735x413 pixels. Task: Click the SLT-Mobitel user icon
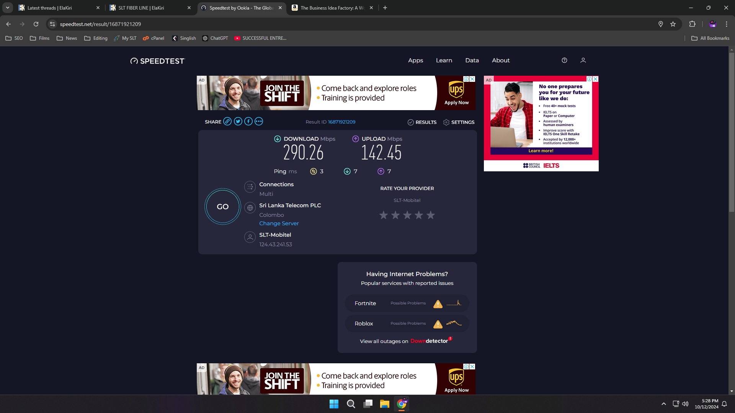tap(250, 237)
